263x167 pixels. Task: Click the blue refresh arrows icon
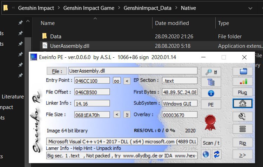tap(217, 154)
